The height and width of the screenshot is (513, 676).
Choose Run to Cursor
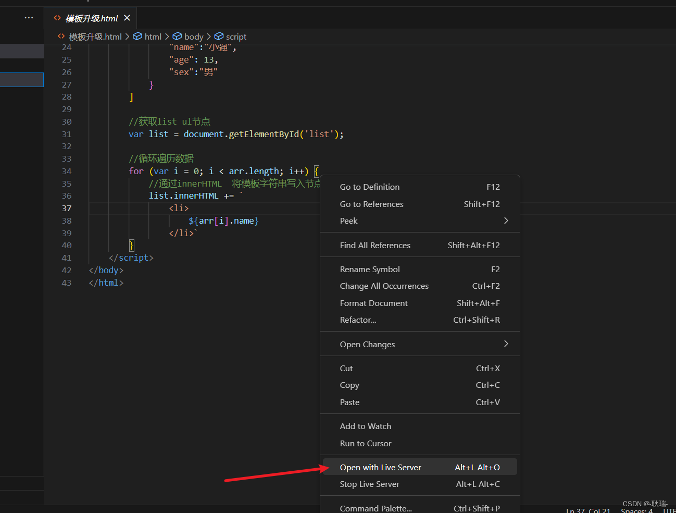coord(420,443)
